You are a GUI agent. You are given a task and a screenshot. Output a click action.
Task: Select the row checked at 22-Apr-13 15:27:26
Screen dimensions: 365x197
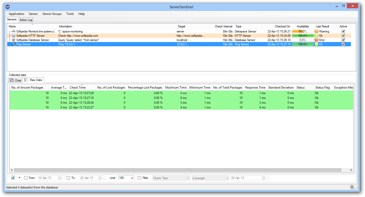tap(181, 93)
